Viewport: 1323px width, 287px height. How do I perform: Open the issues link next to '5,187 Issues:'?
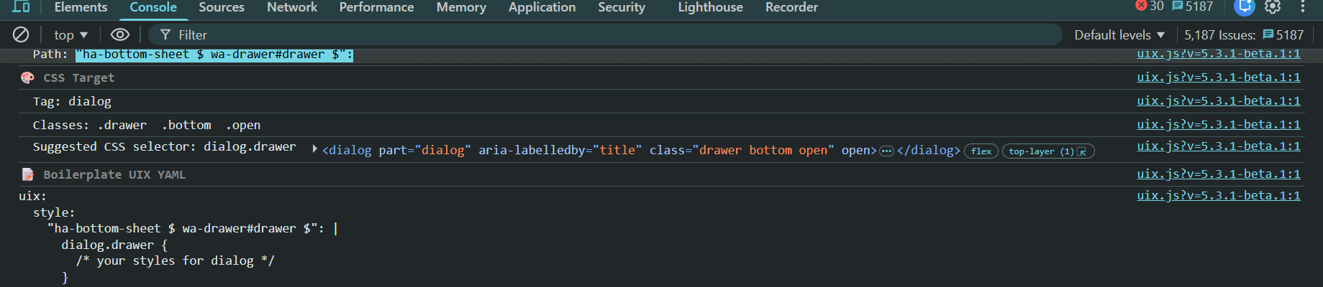point(1283,34)
